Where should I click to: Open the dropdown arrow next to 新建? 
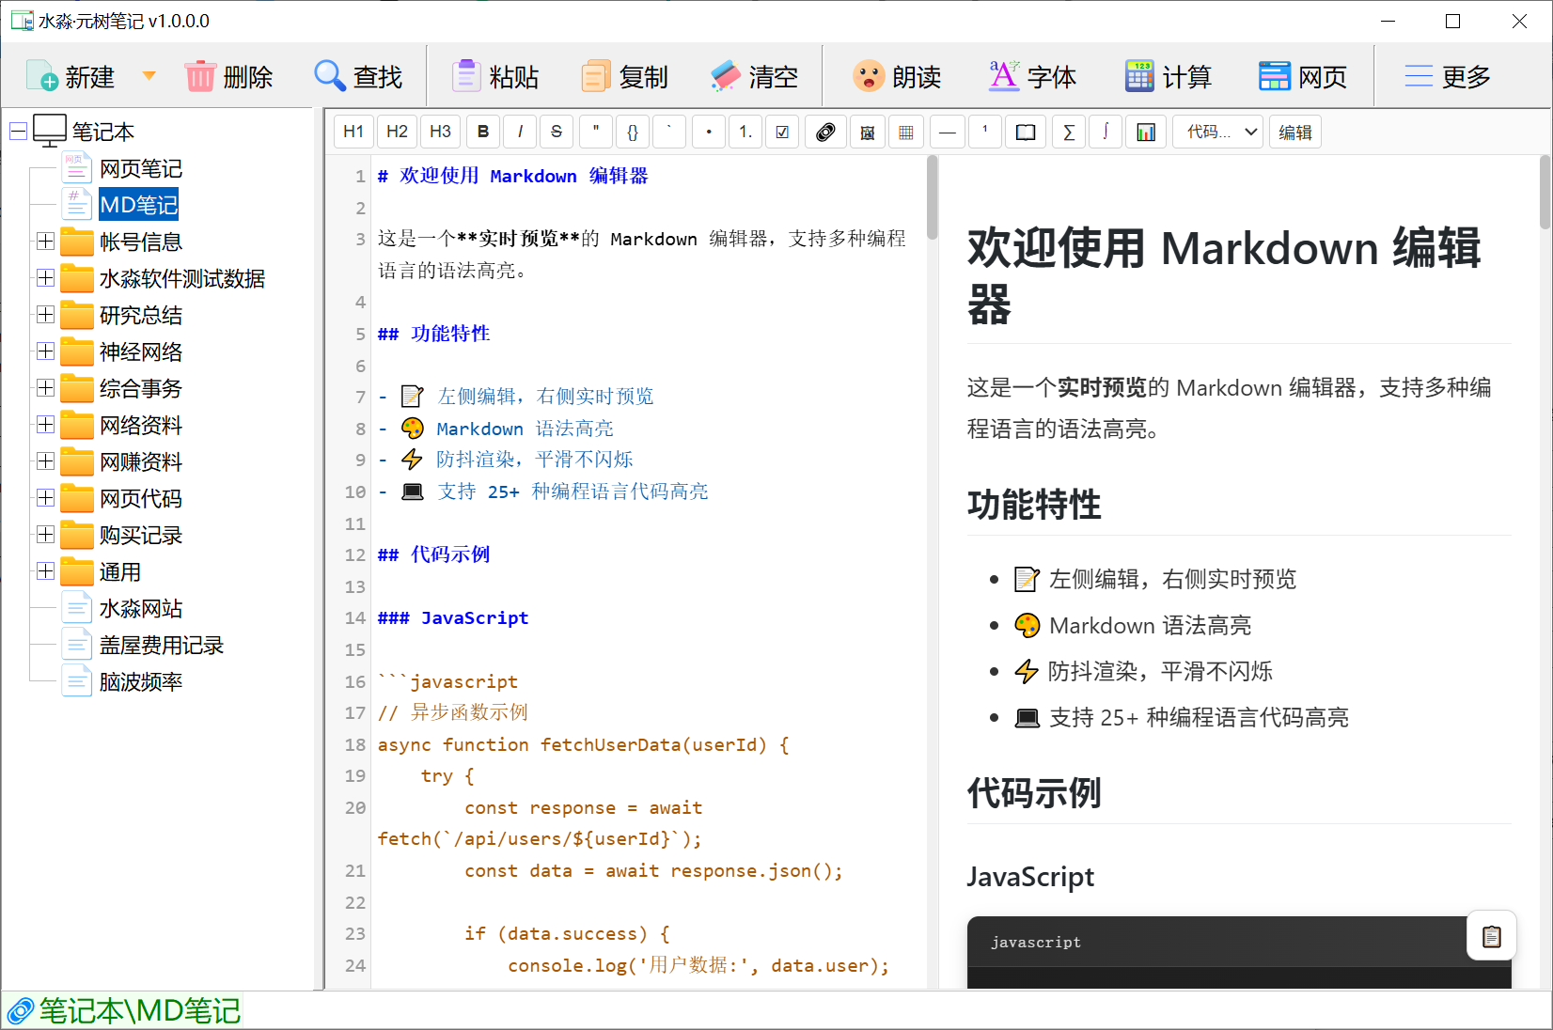click(149, 75)
